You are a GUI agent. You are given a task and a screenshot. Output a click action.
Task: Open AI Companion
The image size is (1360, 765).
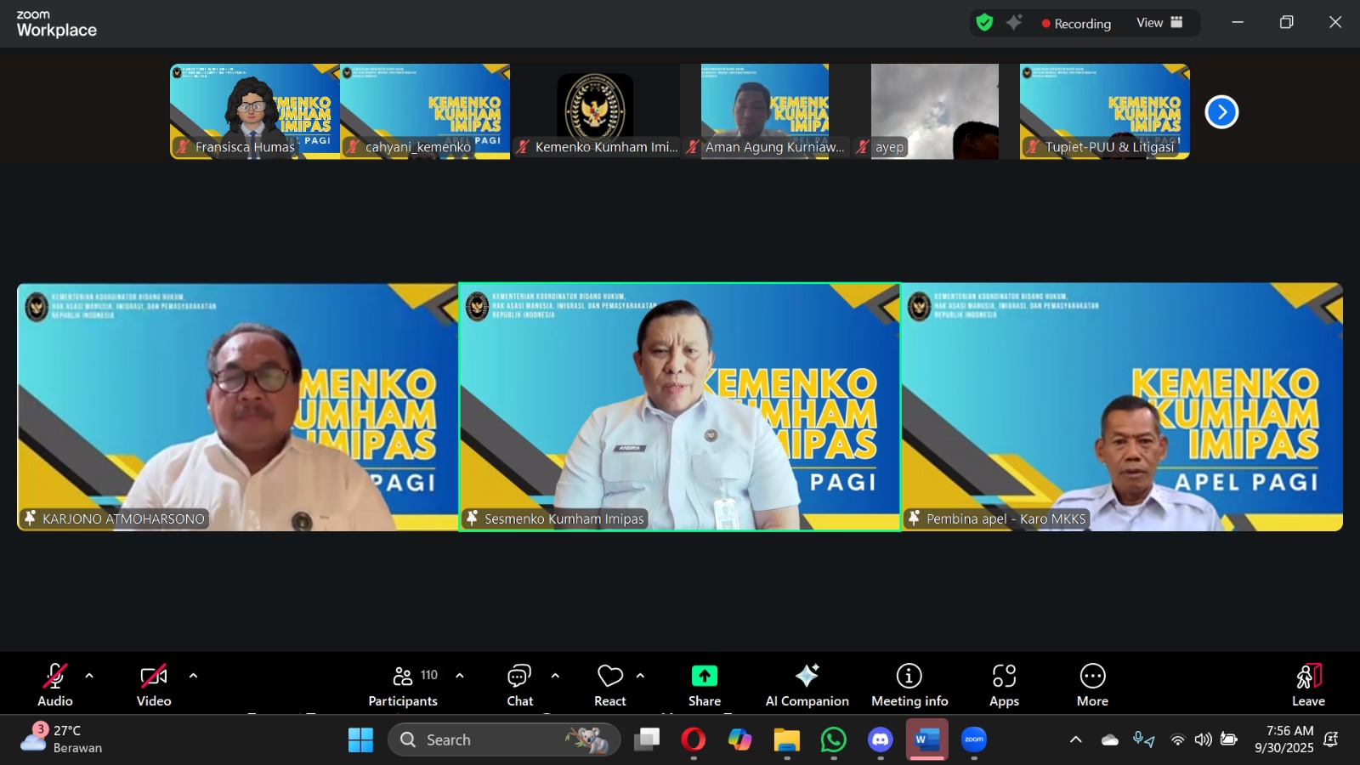pyautogui.click(x=807, y=685)
